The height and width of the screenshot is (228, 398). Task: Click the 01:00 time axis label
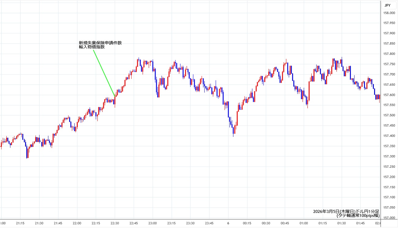click(x=304, y=223)
